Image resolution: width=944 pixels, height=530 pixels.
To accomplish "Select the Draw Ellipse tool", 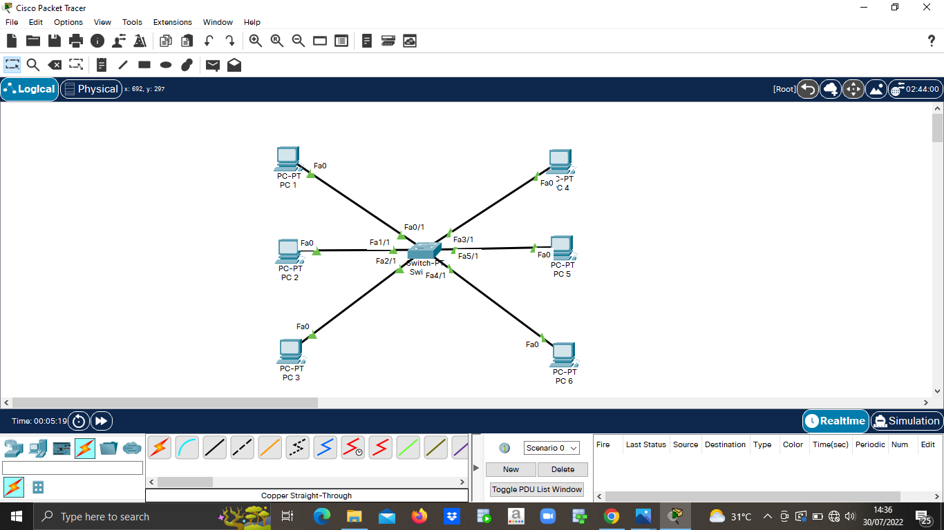I will [x=166, y=65].
